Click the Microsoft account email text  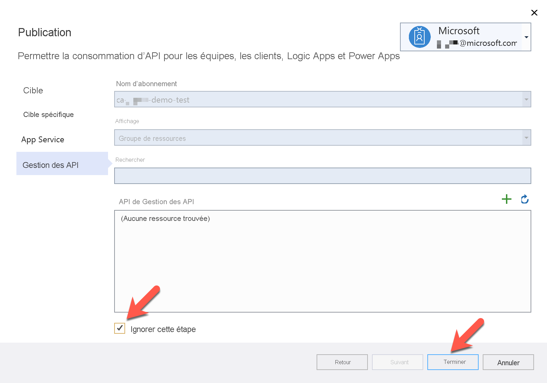coord(477,43)
